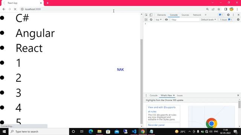Open the 1 Issue counter in the console toolbar
The height and width of the screenshot is (135, 241).
[x=226, y=19]
